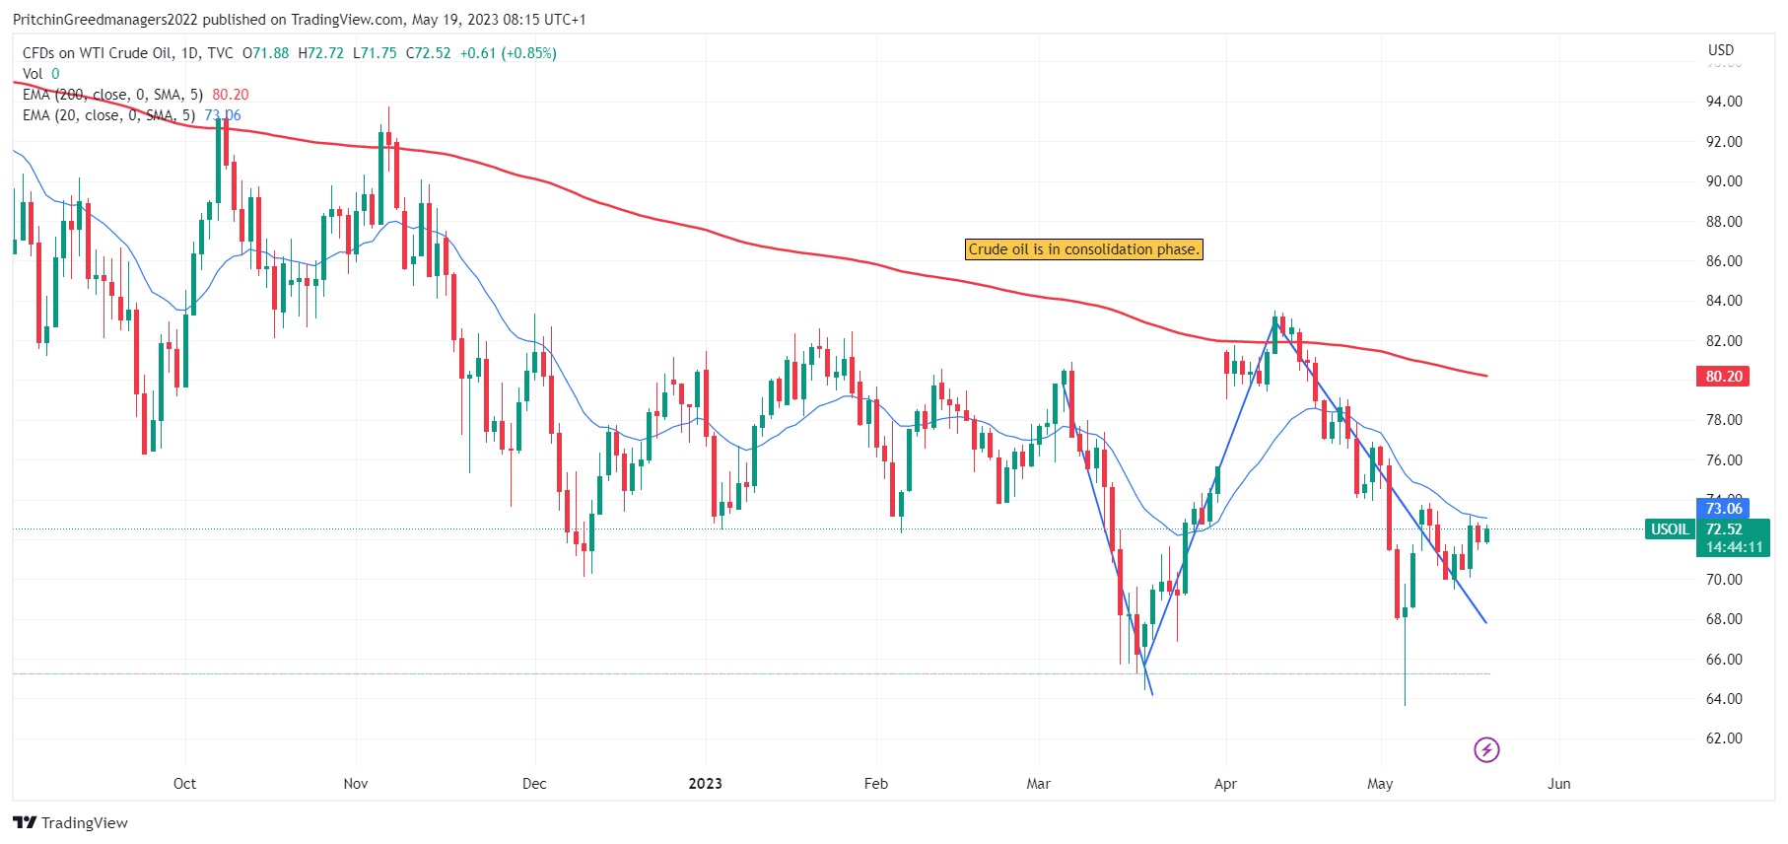The image size is (1788, 844).
Task: Click the USD currency label
Action: [1721, 50]
